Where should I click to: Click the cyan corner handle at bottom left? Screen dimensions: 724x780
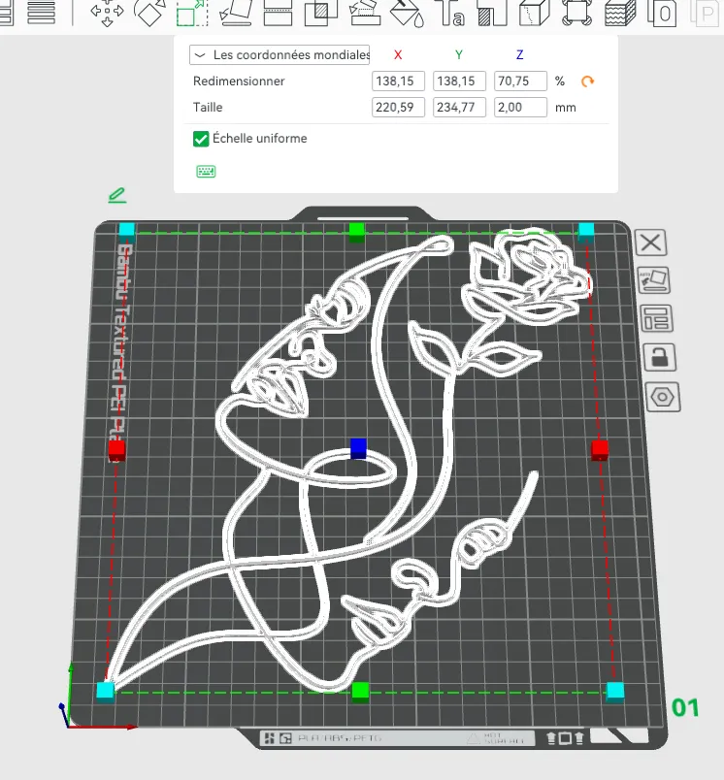click(x=105, y=692)
